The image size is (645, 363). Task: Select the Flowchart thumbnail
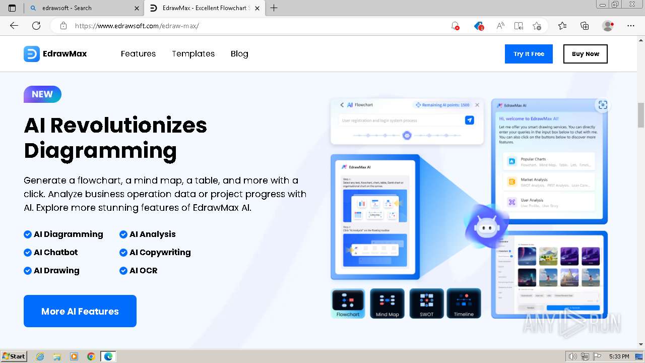coord(348,304)
